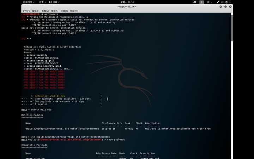Click 'Description' header in Matching Modules table

153,123
